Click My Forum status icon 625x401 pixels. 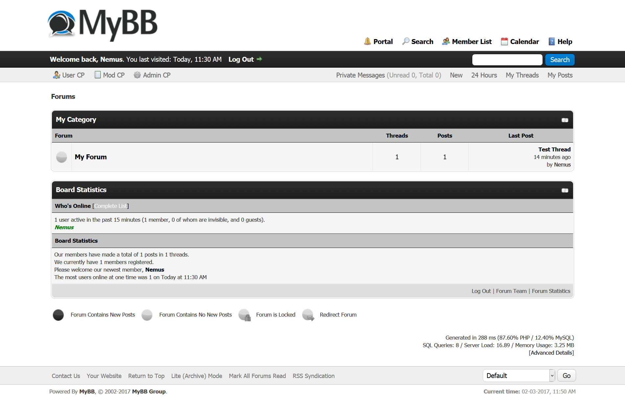pos(61,157)
